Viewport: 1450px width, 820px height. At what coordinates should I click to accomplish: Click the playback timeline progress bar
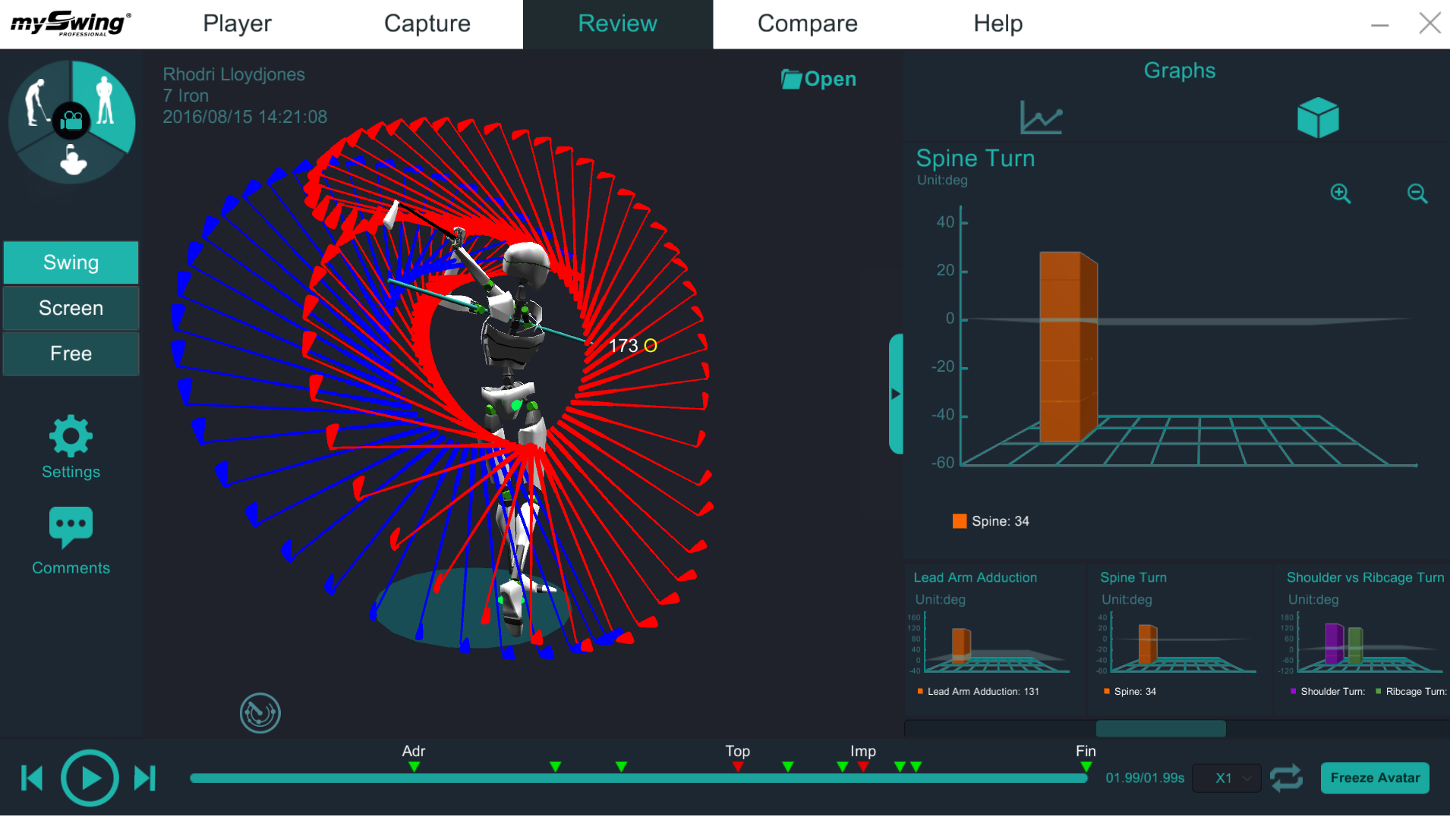(639, 778)
